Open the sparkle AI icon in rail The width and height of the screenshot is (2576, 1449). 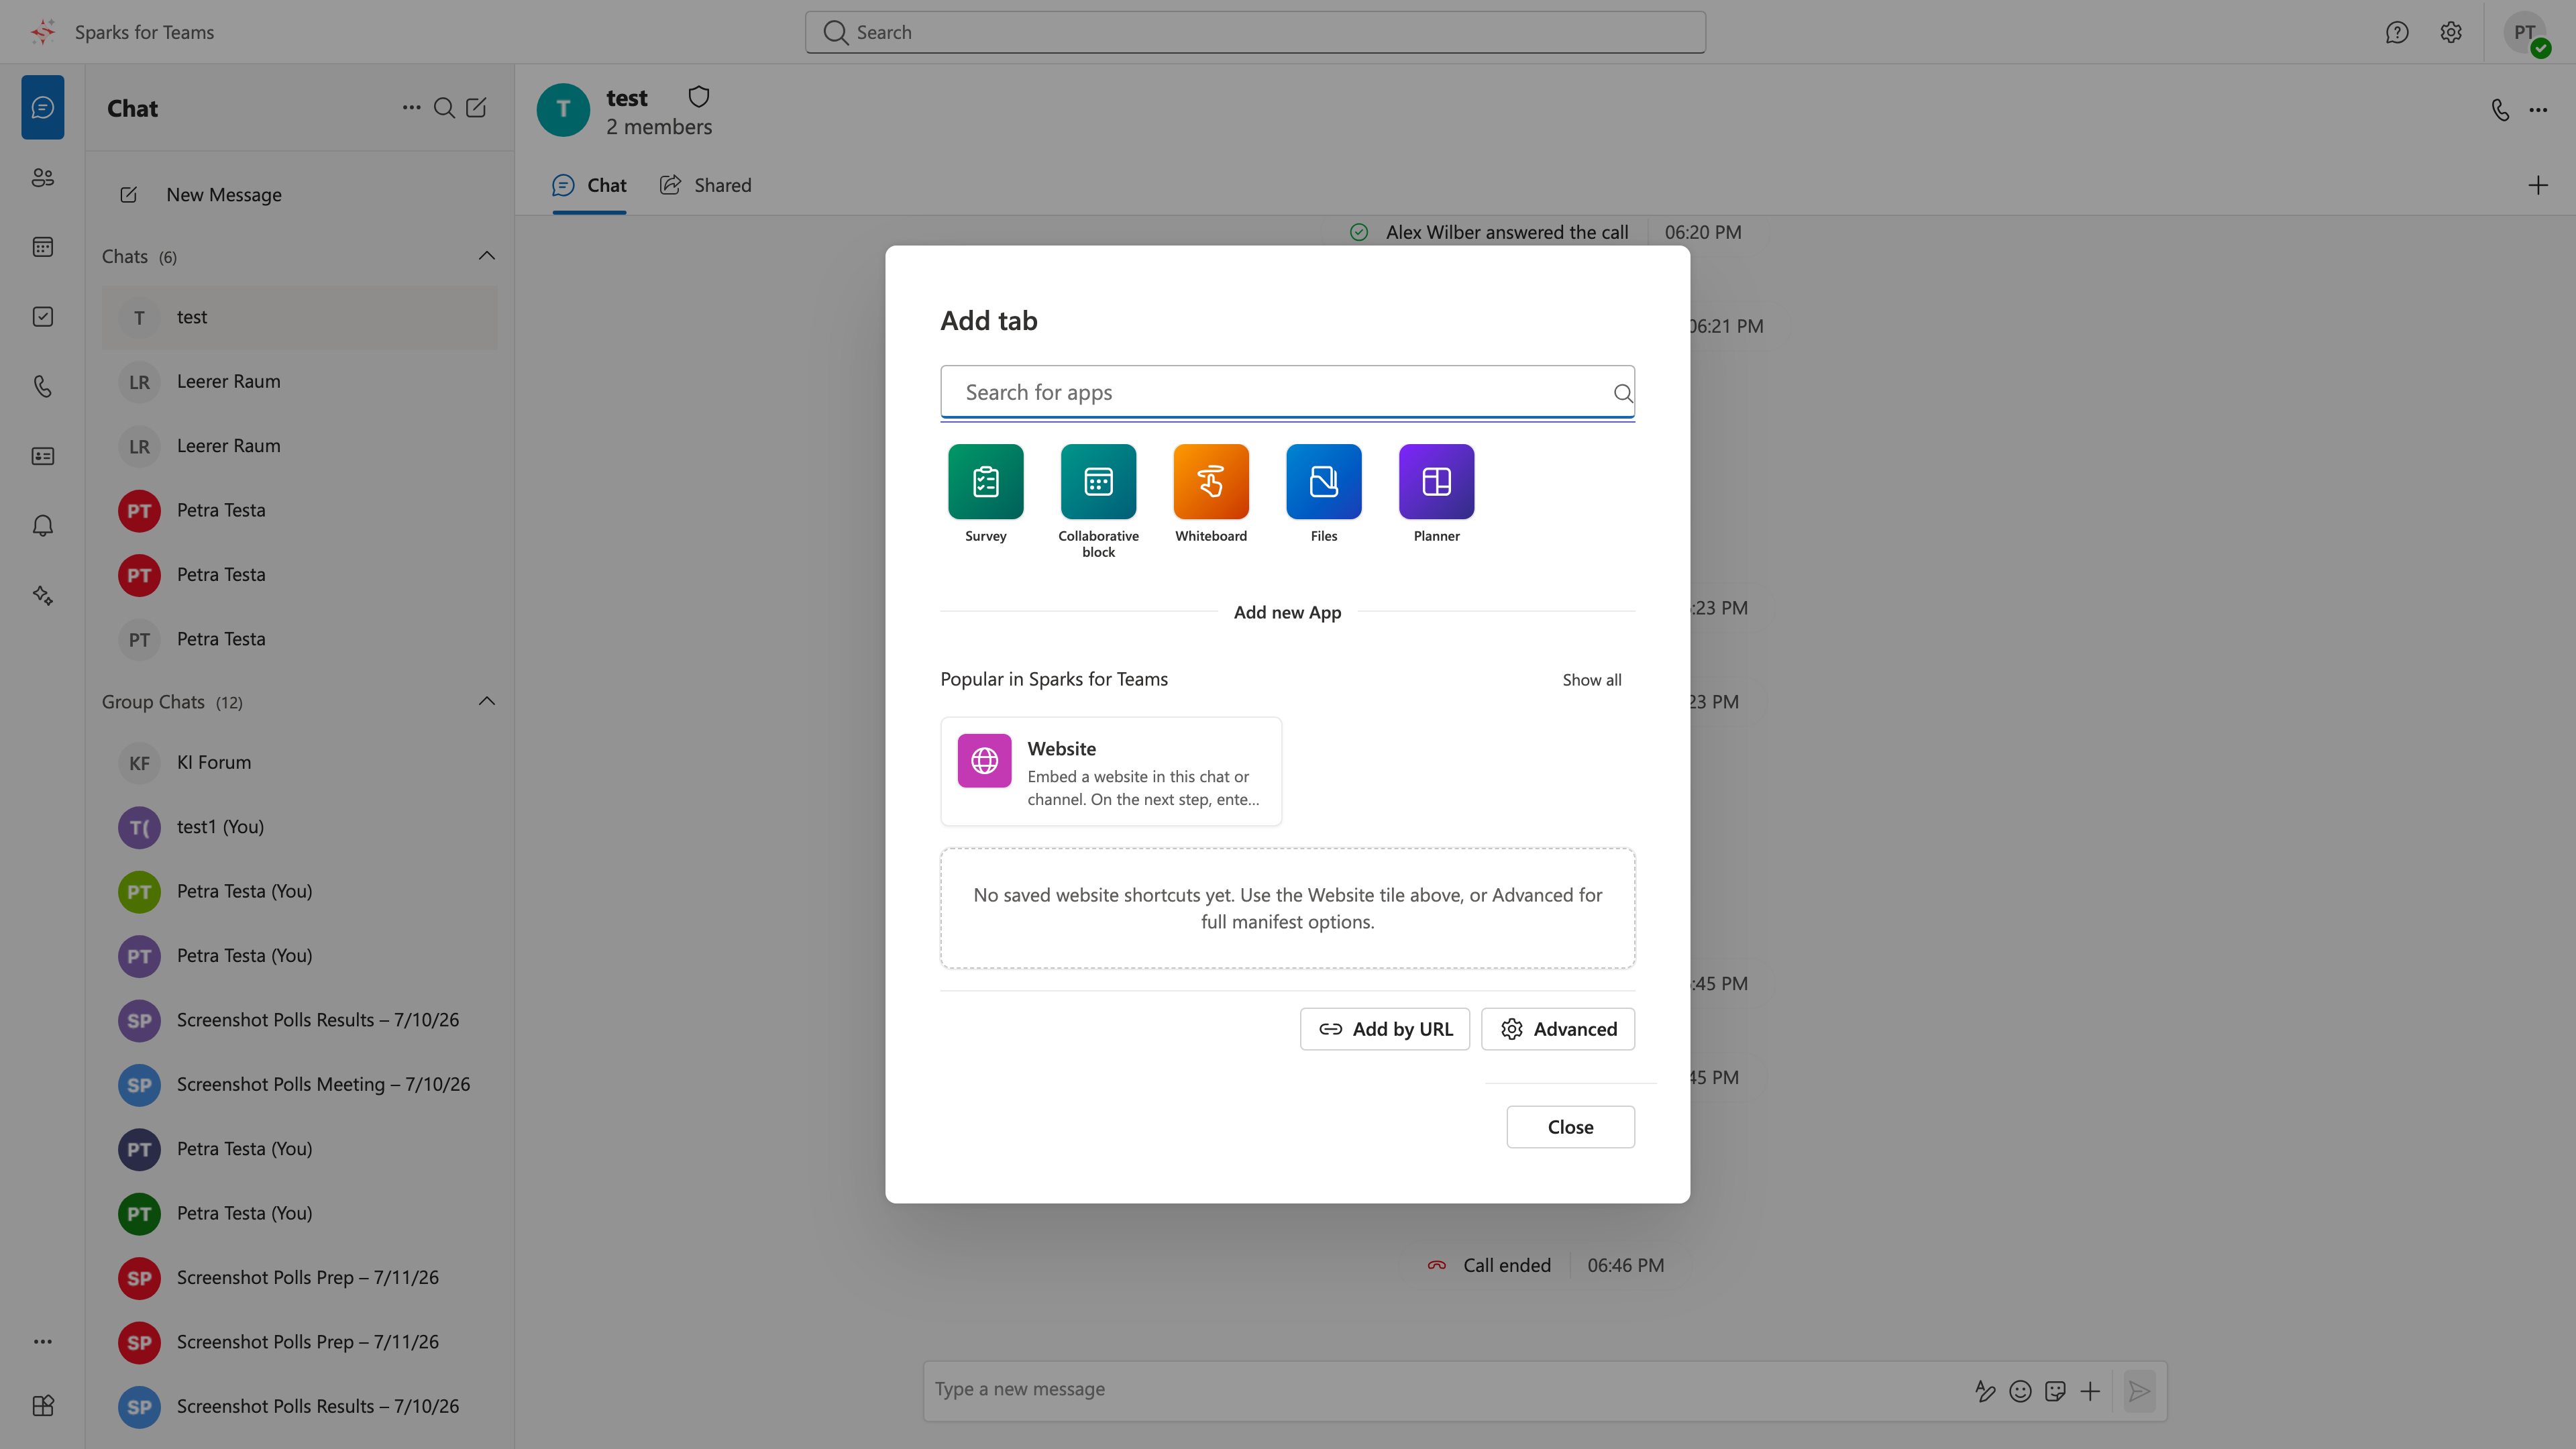tap(42, 596)
